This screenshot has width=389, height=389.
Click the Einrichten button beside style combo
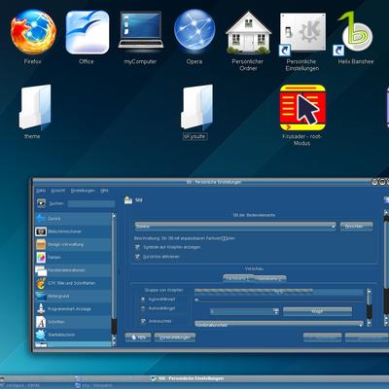click(356, 227)
